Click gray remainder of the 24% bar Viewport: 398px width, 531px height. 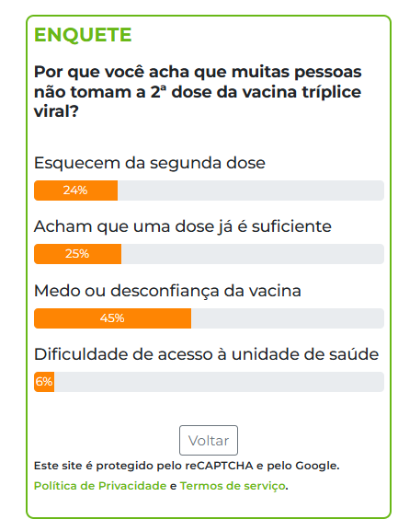point(251,190)
